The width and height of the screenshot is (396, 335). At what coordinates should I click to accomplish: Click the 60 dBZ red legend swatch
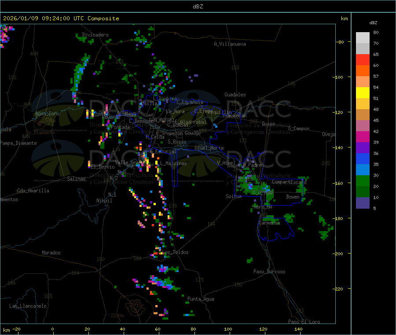click(x=363, y=59)
